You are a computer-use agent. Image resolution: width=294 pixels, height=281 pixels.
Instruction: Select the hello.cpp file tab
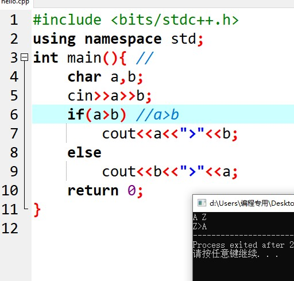[16, 2]
